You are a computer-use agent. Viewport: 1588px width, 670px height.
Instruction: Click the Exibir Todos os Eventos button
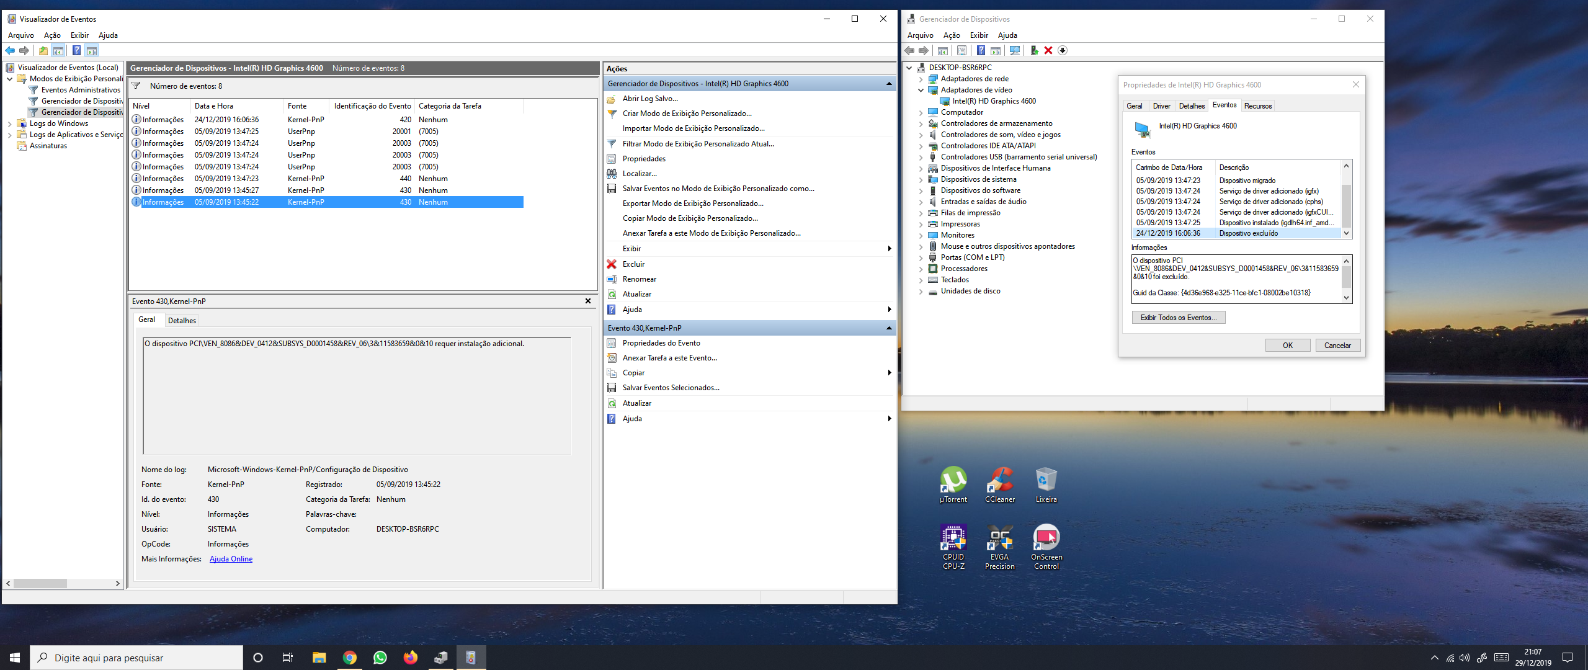coord(1178,318)
